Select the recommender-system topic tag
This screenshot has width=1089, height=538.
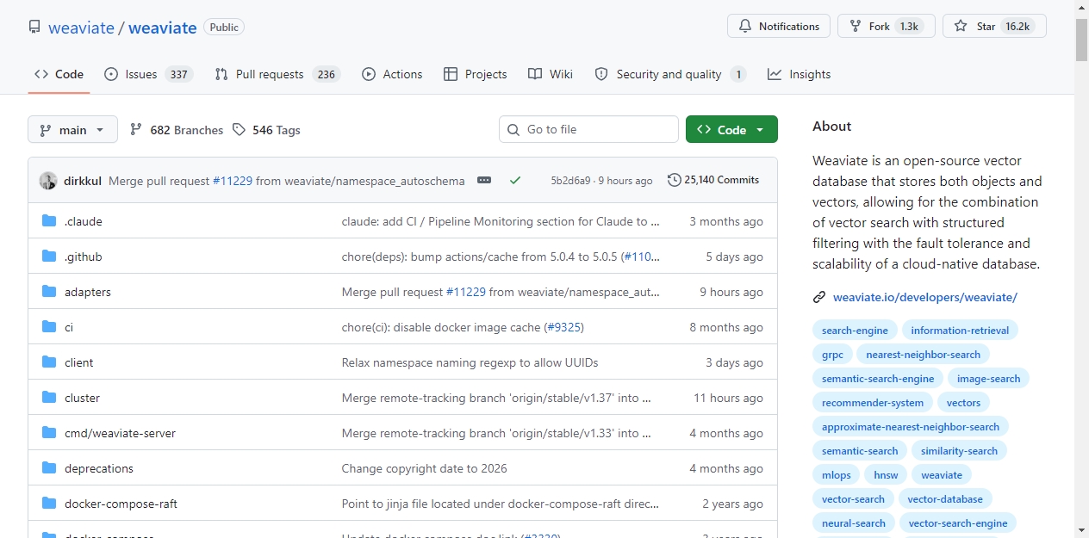(873, 403)
